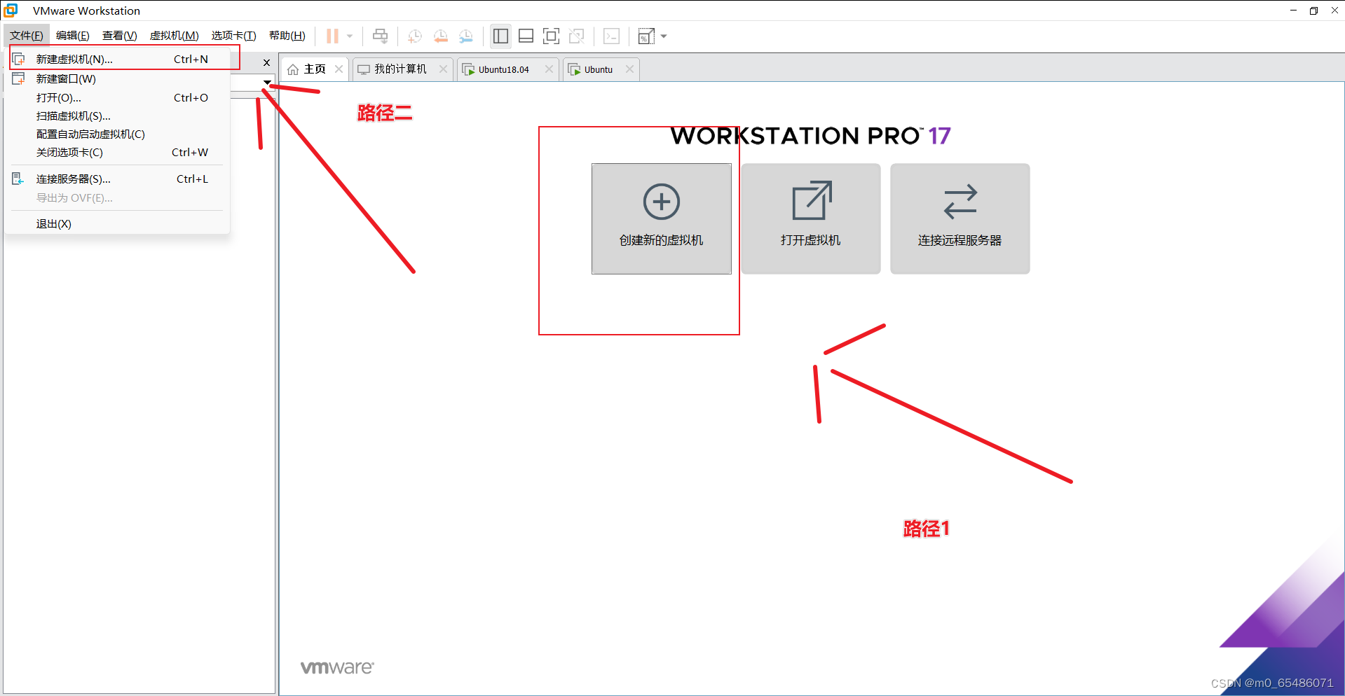Select the 创建新的虚拟机 tile

point(661,218)
